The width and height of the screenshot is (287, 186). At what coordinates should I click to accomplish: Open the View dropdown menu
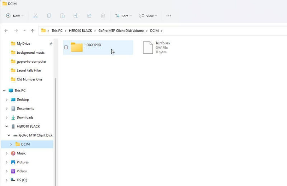pos(148,16)
